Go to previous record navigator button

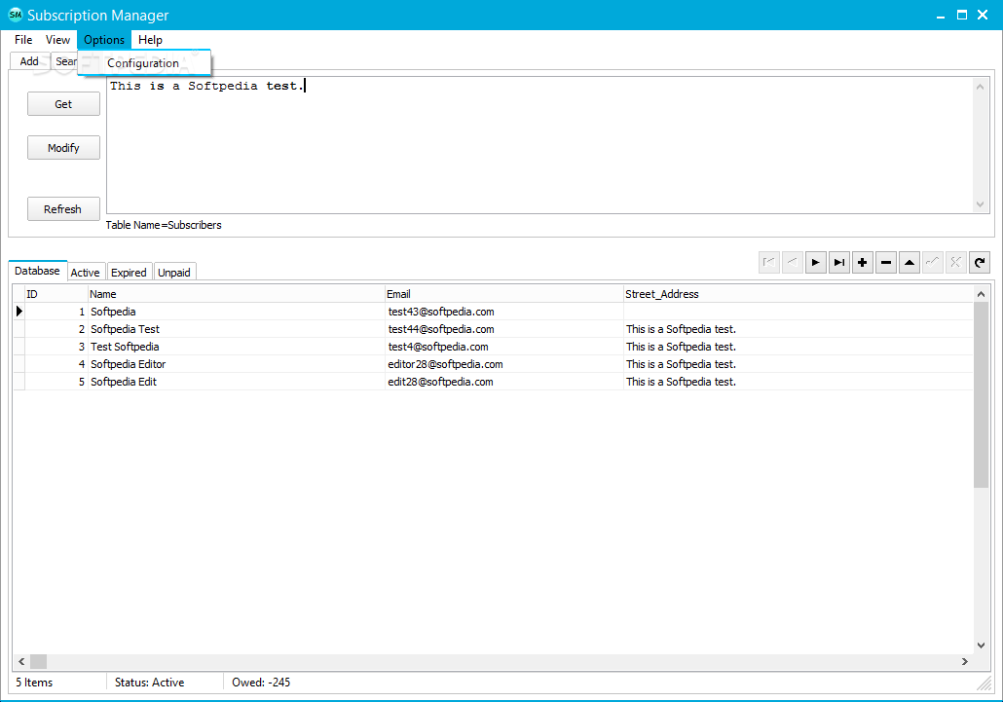[x=793, y=262]
